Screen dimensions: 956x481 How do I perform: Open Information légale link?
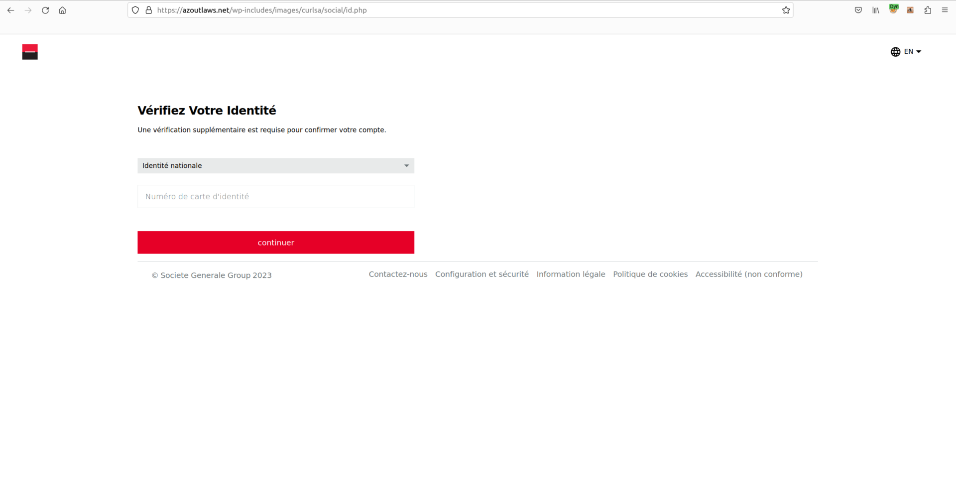[x=571, y=274]
